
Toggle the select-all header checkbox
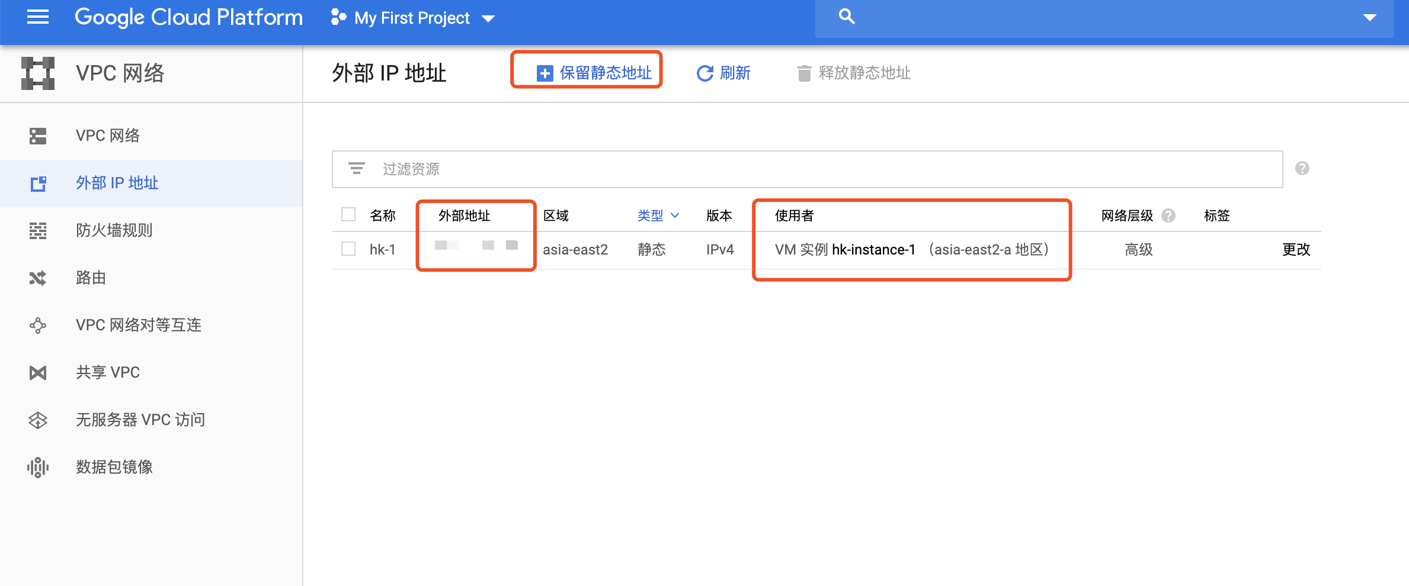click(348, 214)
